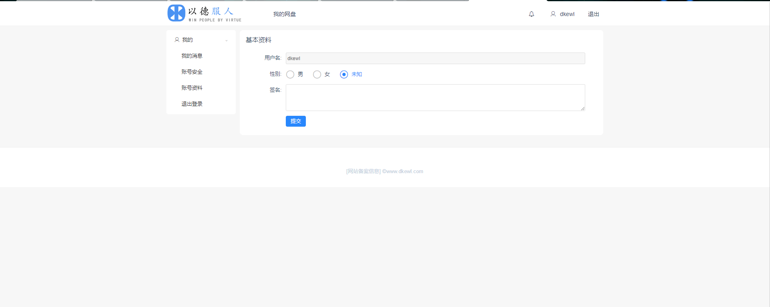The width and height of the screenshot is (770, 307).
Task: Open the 账号资料 sidebar item
Action: click(192, 88)
